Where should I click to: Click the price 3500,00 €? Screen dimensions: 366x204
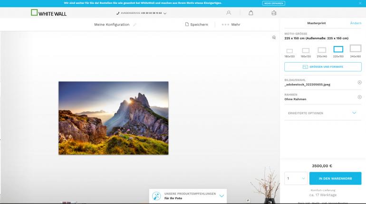pos(322,166)
